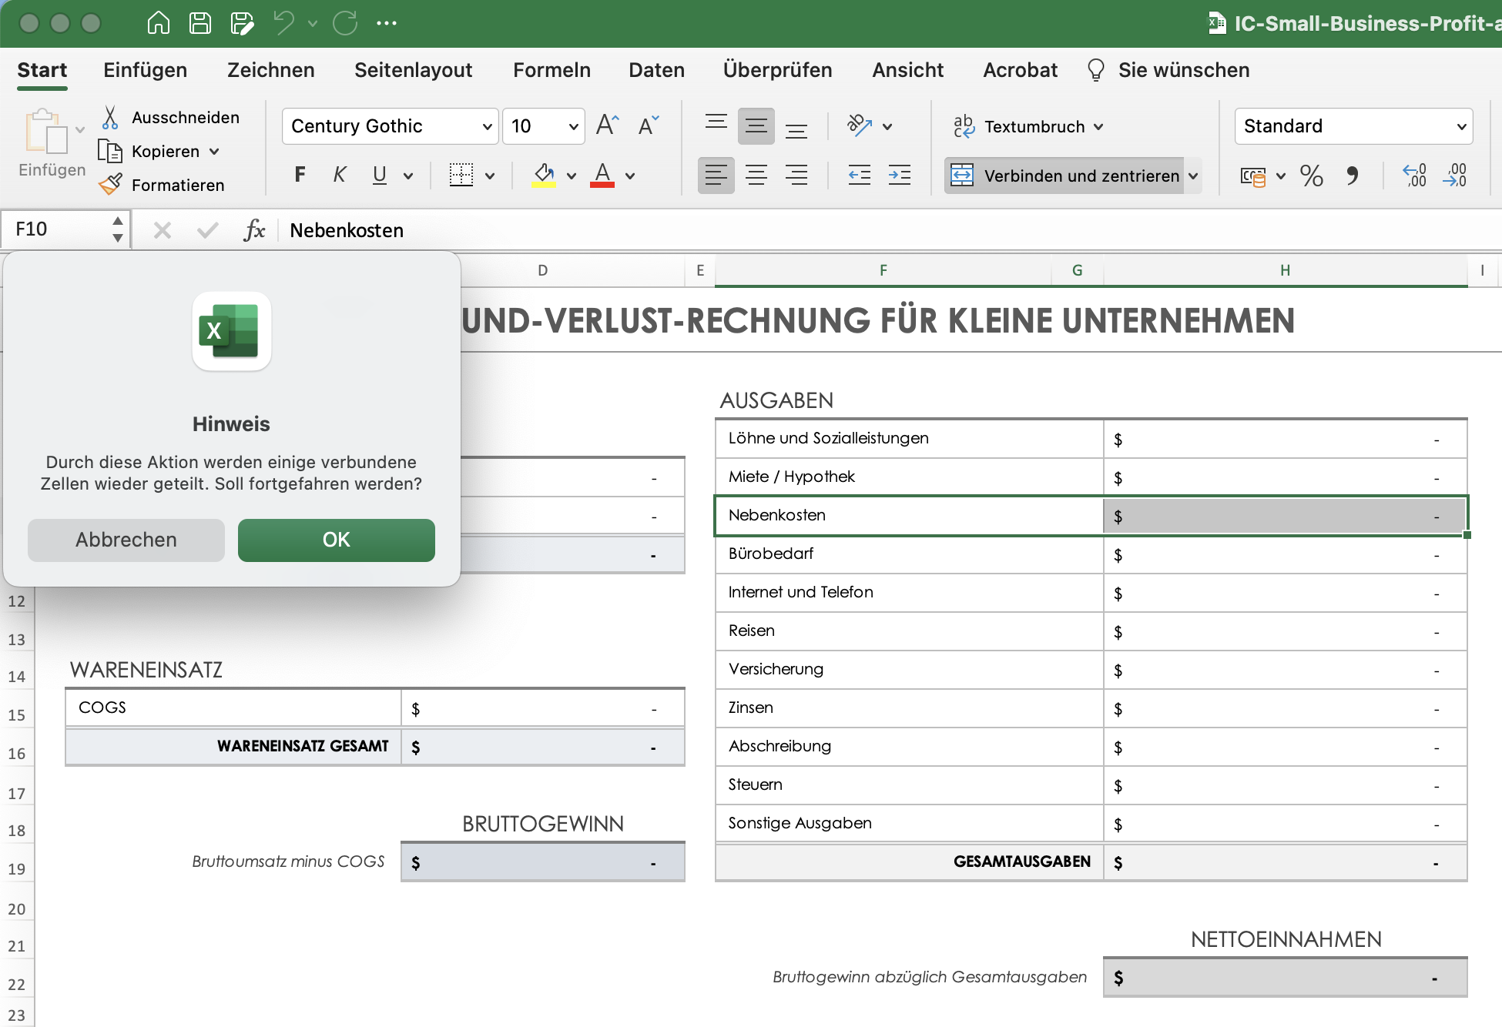1502x1027 pixels.
Task: Undo the last action
Action: coord(283,23)
